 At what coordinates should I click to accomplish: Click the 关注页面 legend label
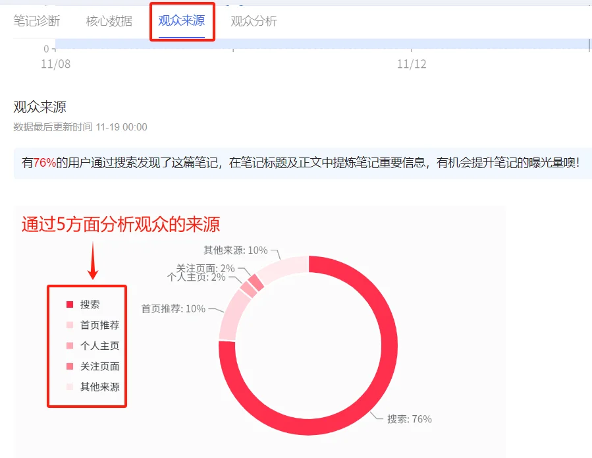(99, 366)
